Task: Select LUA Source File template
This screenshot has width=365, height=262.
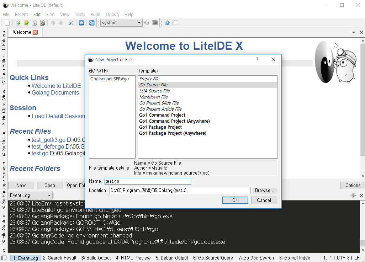Action: 207,91
